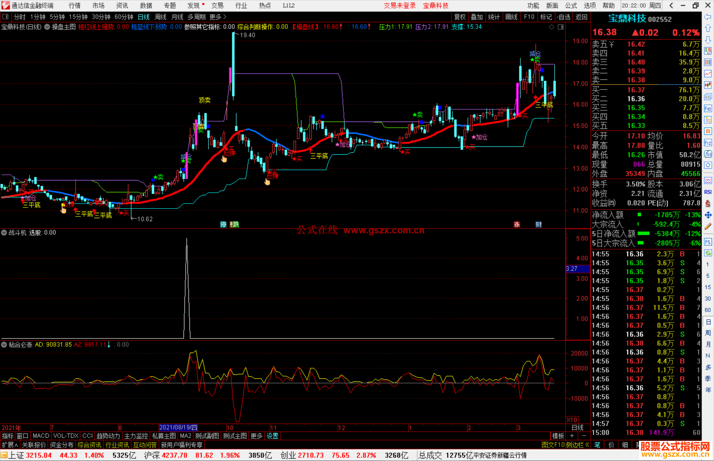Open the 公式 menu
This screenshot has width=714, height=461.
pos(571,6)
